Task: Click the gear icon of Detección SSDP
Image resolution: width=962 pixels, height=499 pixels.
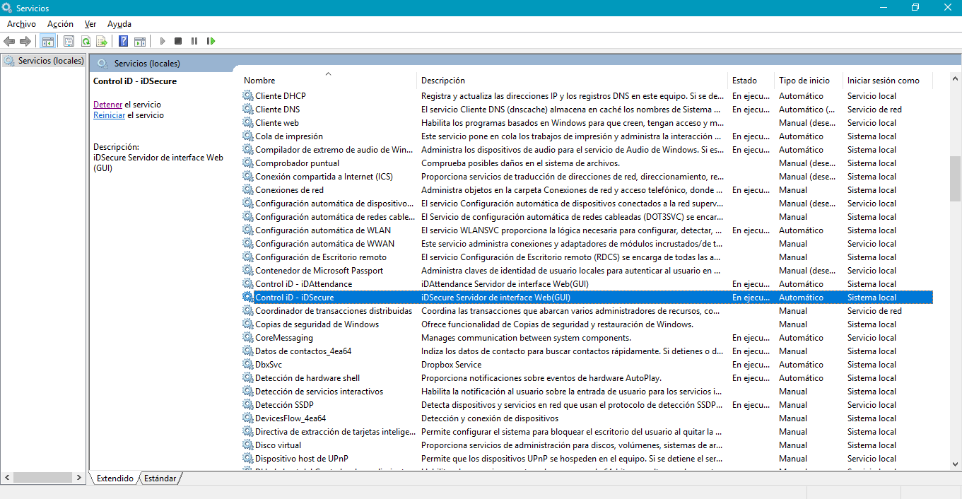Action: 248,404
